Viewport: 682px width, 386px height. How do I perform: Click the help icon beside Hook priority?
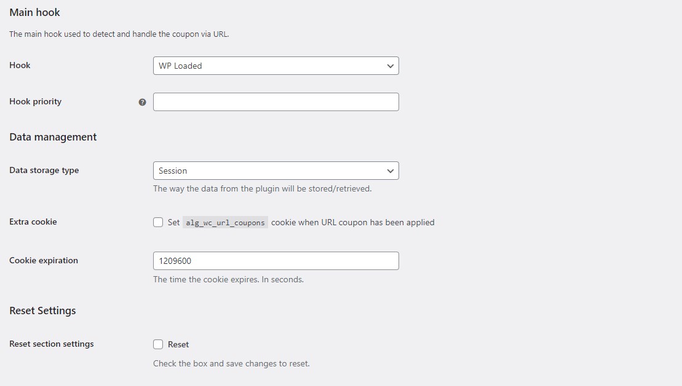pyautogui.click(x=142, y=101)
